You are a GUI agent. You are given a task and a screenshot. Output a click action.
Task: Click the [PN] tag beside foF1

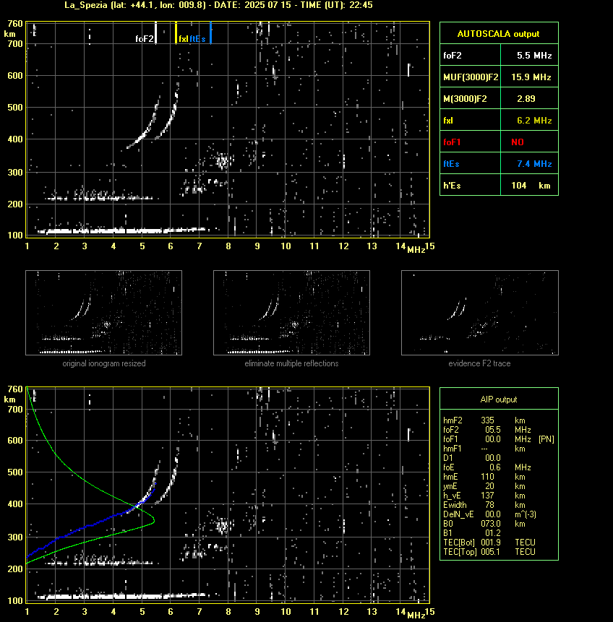click(x=546, y=439)
